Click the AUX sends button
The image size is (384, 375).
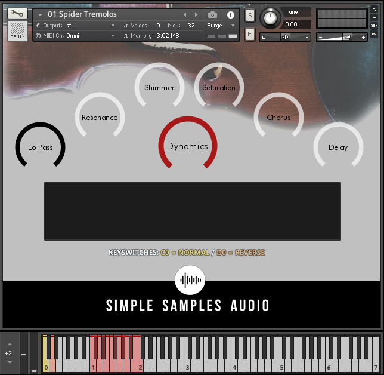(x=374, y=26)
